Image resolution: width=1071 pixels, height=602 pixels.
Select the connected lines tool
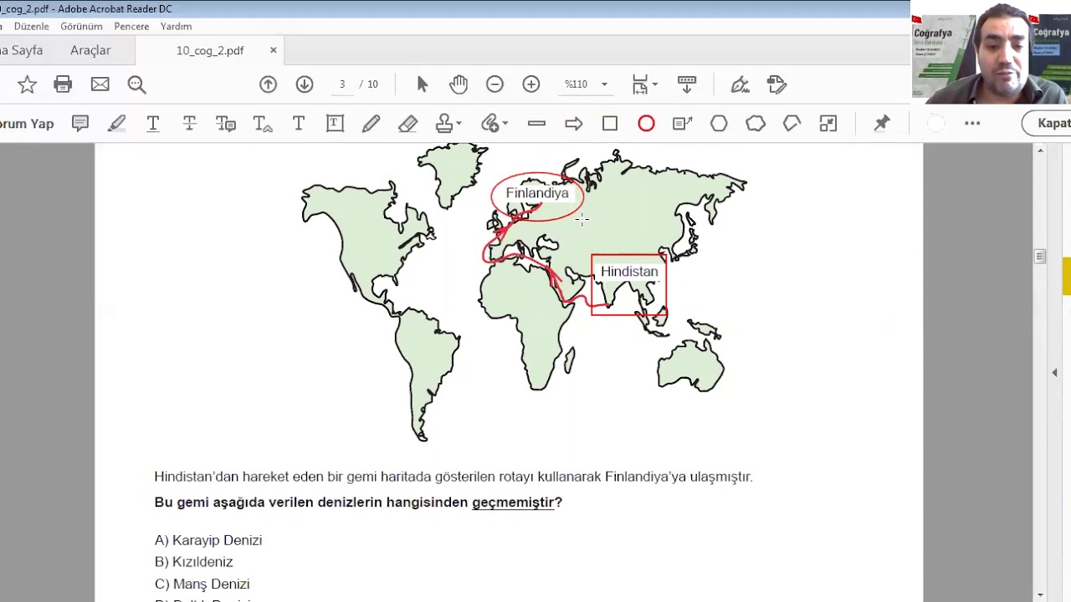point(792,124)
